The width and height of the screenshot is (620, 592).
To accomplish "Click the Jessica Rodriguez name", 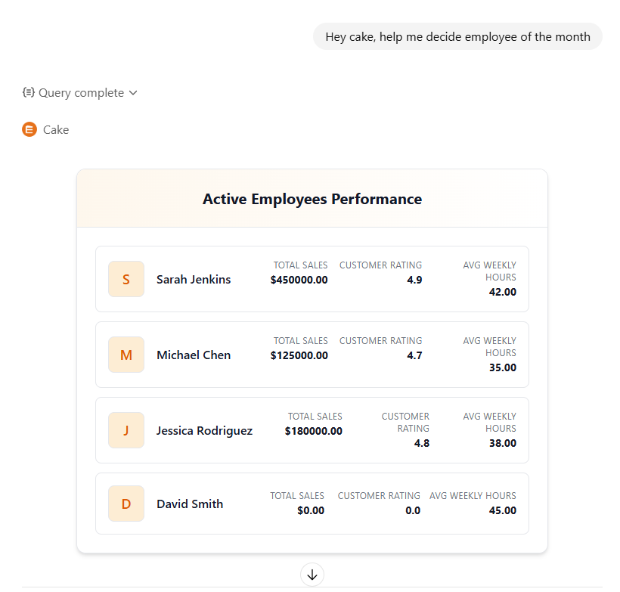I will pyautogui.click(x=204, y=430).
